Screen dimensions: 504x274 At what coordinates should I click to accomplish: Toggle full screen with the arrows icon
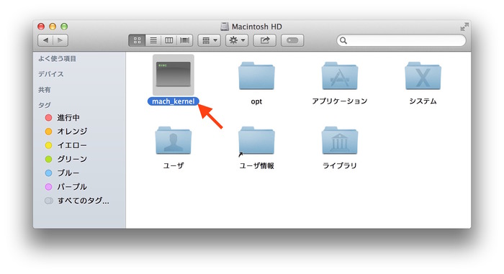pyautogui.click(x=464, y=27)
